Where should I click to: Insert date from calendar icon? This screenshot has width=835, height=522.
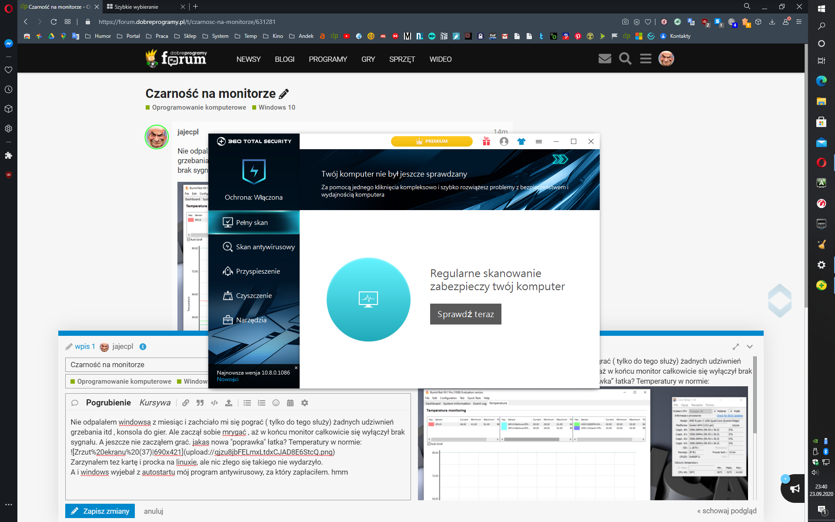pos(291,403)
